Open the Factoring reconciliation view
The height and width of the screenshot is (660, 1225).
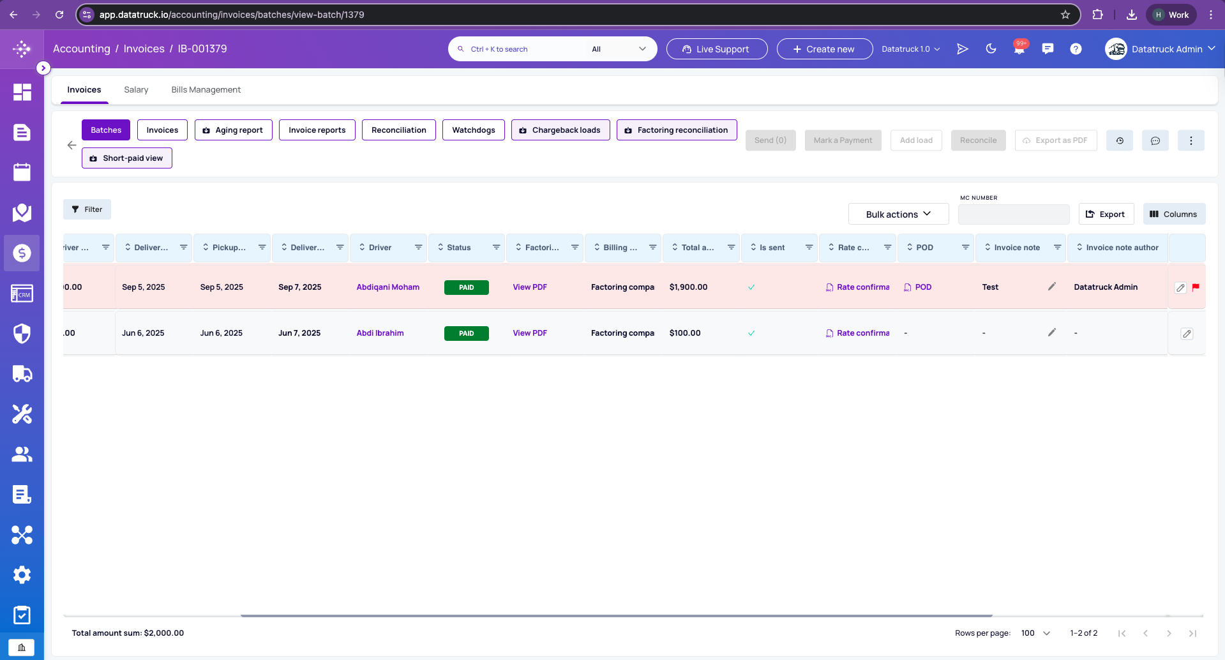click(x=677, y=130)
